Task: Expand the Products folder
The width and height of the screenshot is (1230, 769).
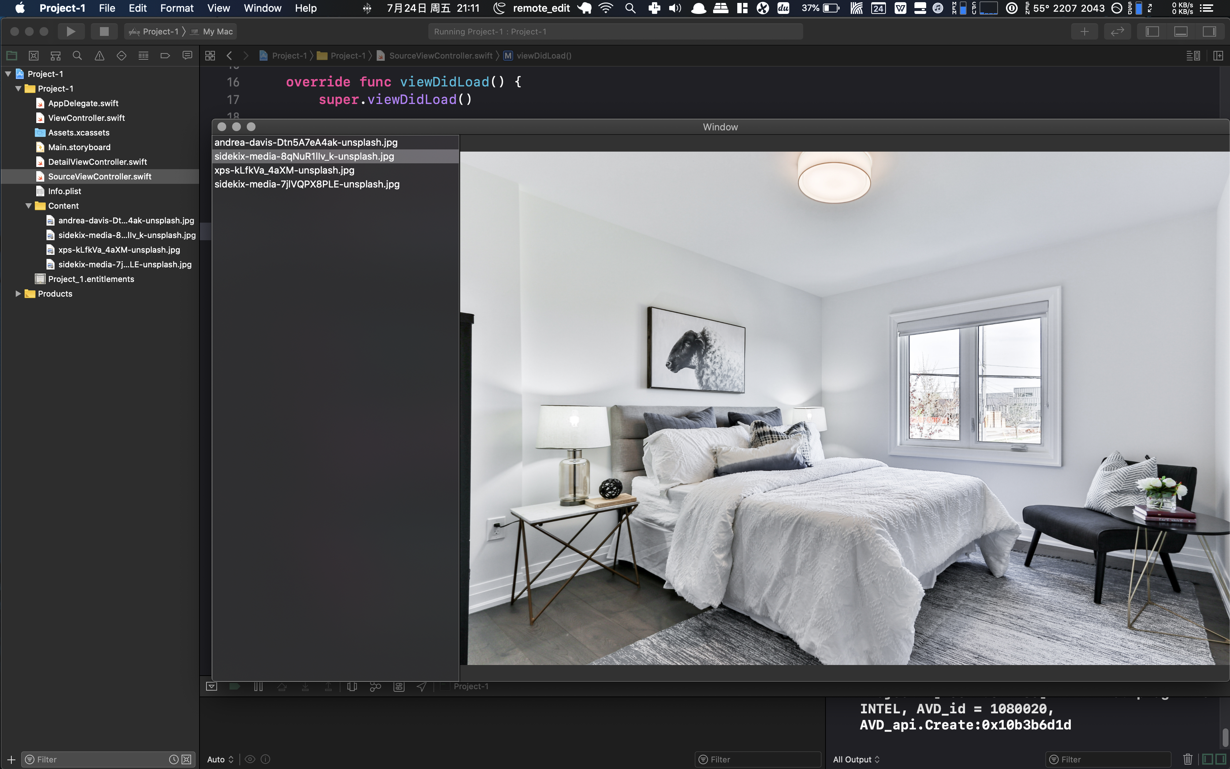Action: [18, 294]
